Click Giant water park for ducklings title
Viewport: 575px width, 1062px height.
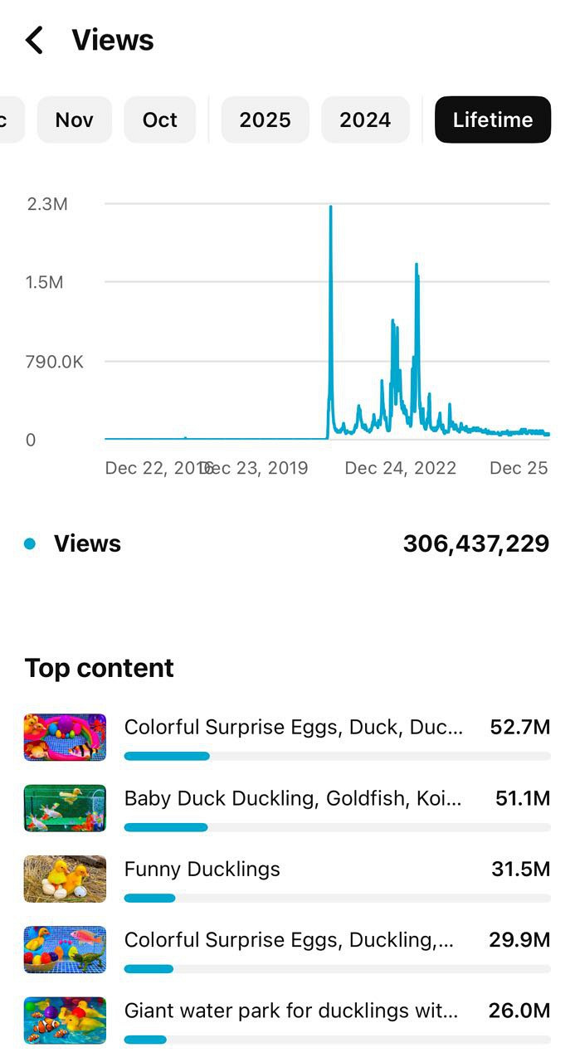click(290, 1010)
